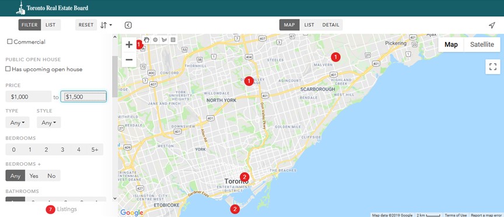This screenshot has height=217, width=504.
Task: Toggle fullscreen map view
Action: pyautogui.click(x=493, y=67)
